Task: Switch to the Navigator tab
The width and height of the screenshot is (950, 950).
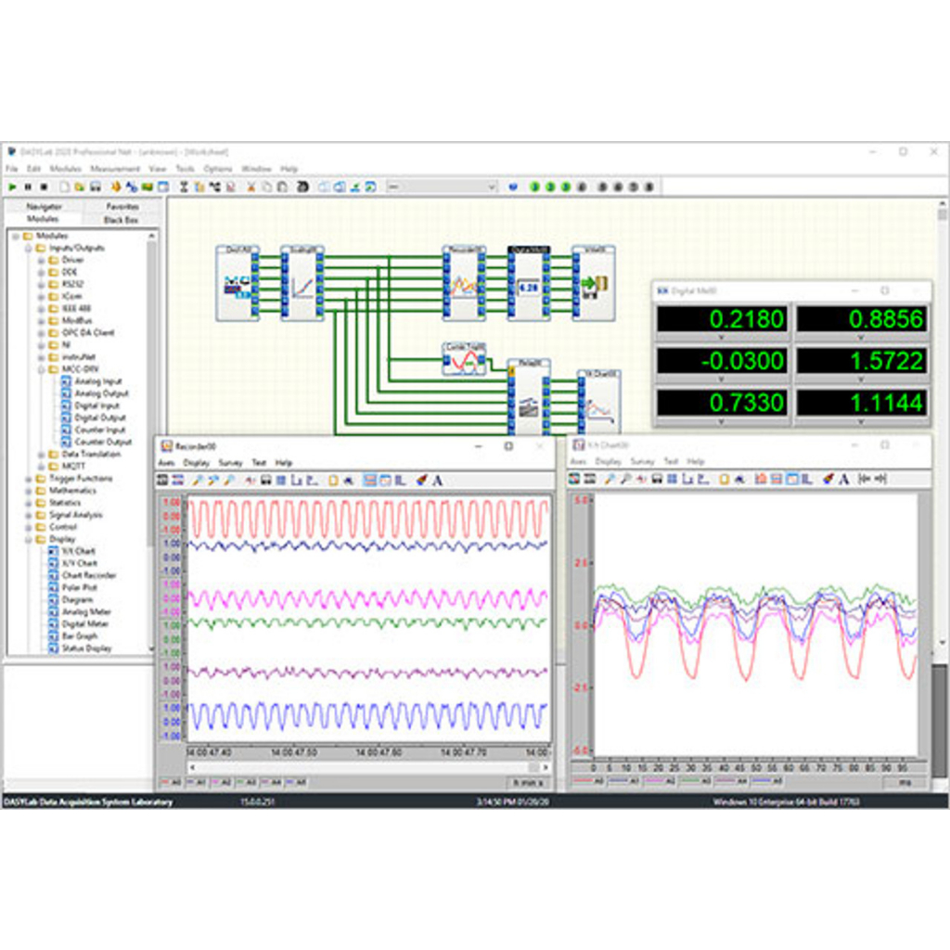Action: (x=45, y=206)
